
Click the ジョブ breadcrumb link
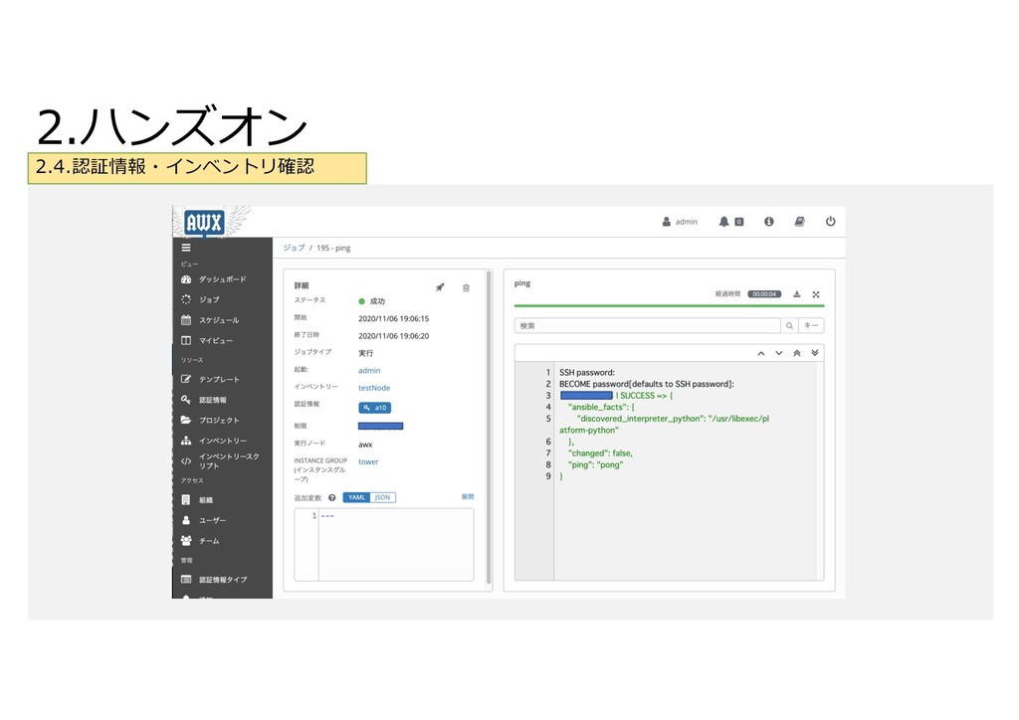coord(294,248)
